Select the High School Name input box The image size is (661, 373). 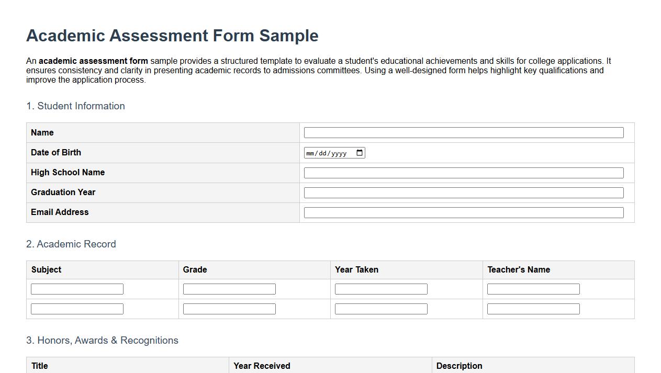(463, 172)
